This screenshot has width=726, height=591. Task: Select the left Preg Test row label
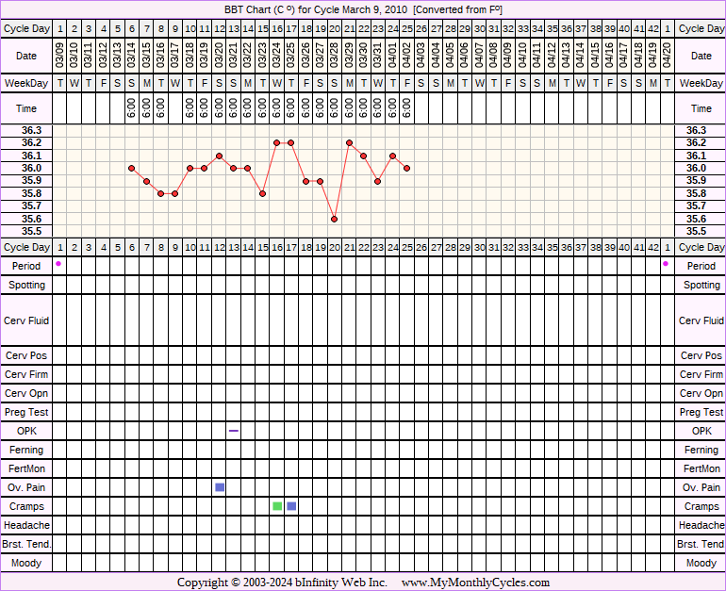tap(26, 412)
